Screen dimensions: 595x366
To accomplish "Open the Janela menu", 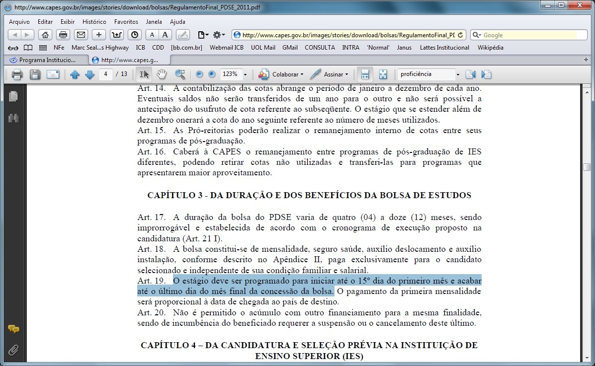I will pyautogui.click(x=154, y=22).
